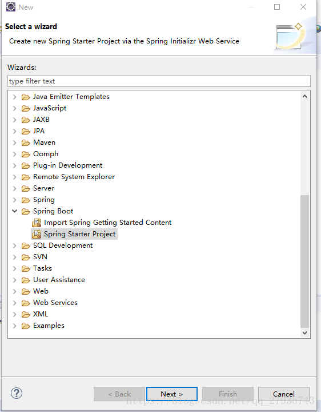Click the disabled Finish button

(228, 394)
